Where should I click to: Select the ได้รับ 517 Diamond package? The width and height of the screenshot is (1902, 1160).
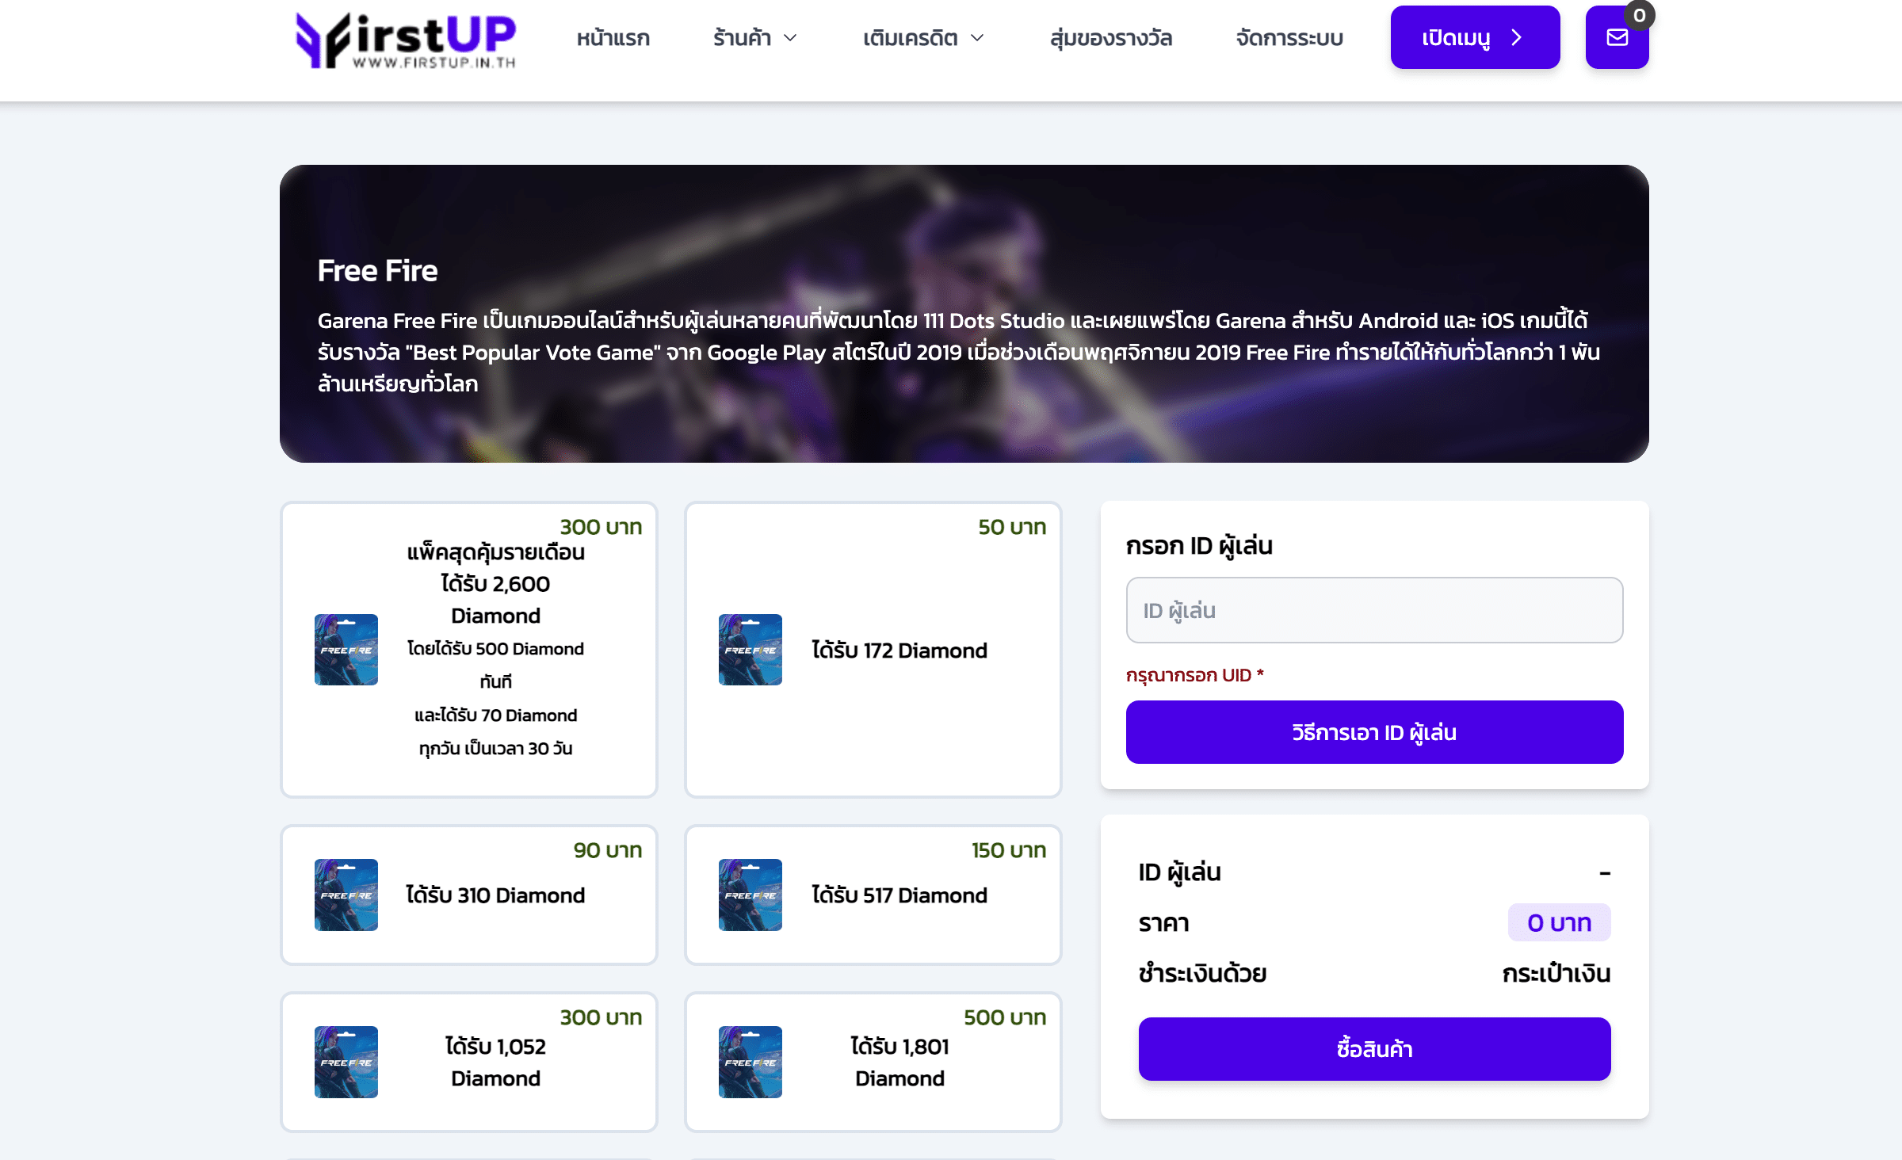tap(873, 895)
